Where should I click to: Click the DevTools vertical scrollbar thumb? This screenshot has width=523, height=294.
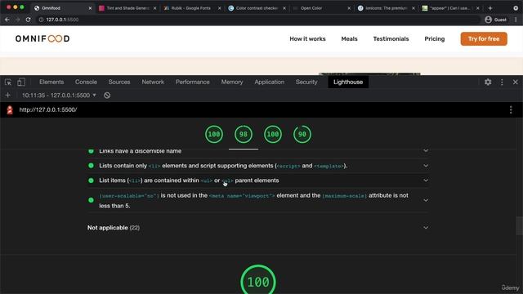click(x=520, y=226)
